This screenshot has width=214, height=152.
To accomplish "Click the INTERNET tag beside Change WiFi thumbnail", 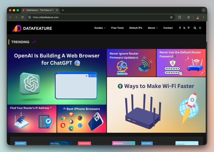I will pos(147,143).
